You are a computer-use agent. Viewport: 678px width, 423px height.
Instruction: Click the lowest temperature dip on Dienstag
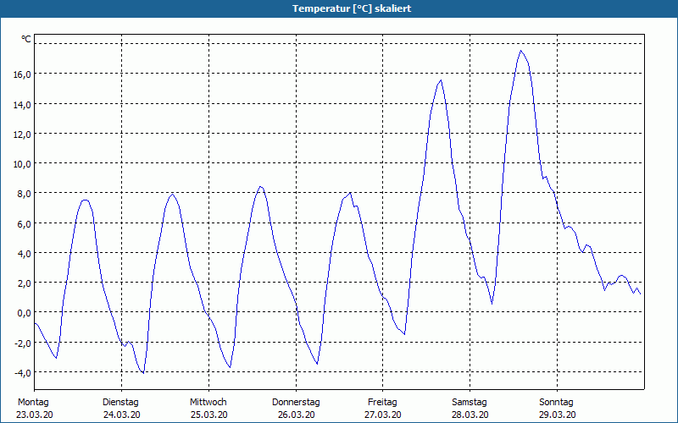pos(142,372)
